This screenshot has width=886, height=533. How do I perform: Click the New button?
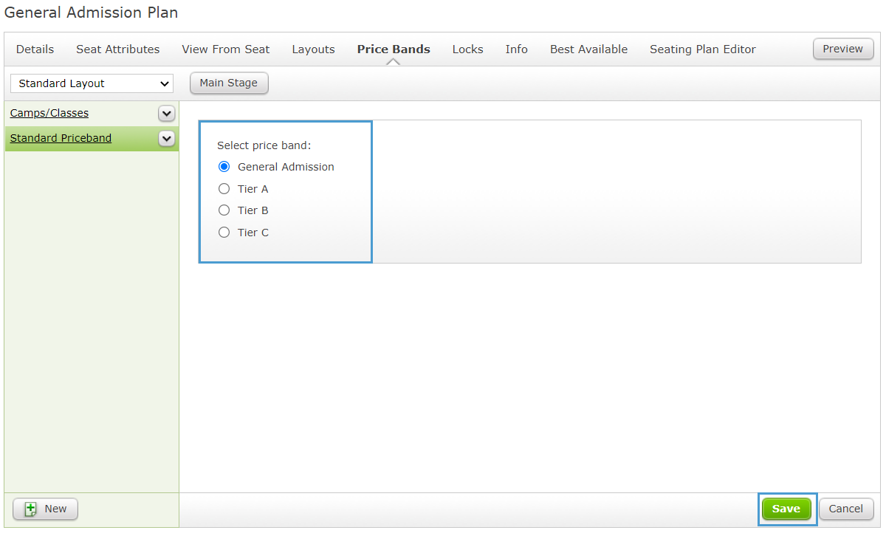[45, 509]
